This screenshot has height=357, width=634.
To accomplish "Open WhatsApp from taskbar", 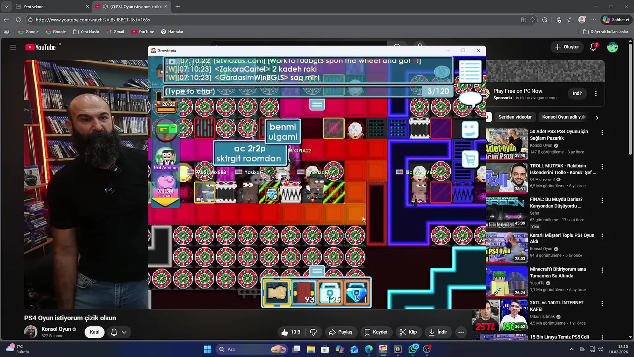I will pos(413,349).
